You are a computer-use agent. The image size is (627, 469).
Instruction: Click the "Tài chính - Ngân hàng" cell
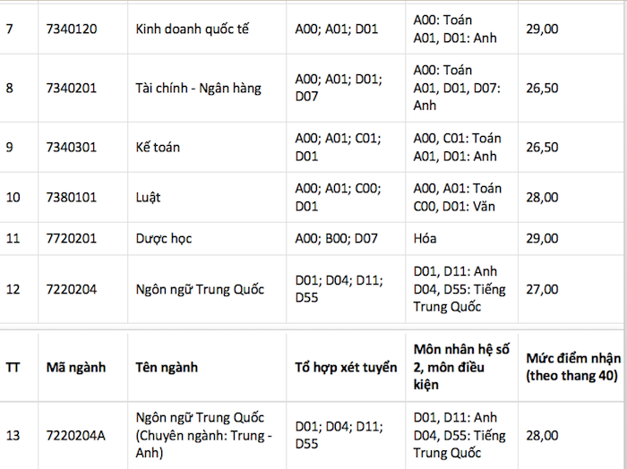(199, 88)
